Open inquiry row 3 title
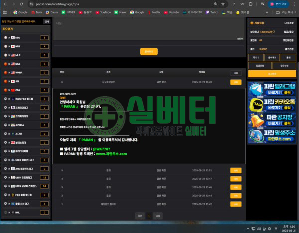 (108, 187)
